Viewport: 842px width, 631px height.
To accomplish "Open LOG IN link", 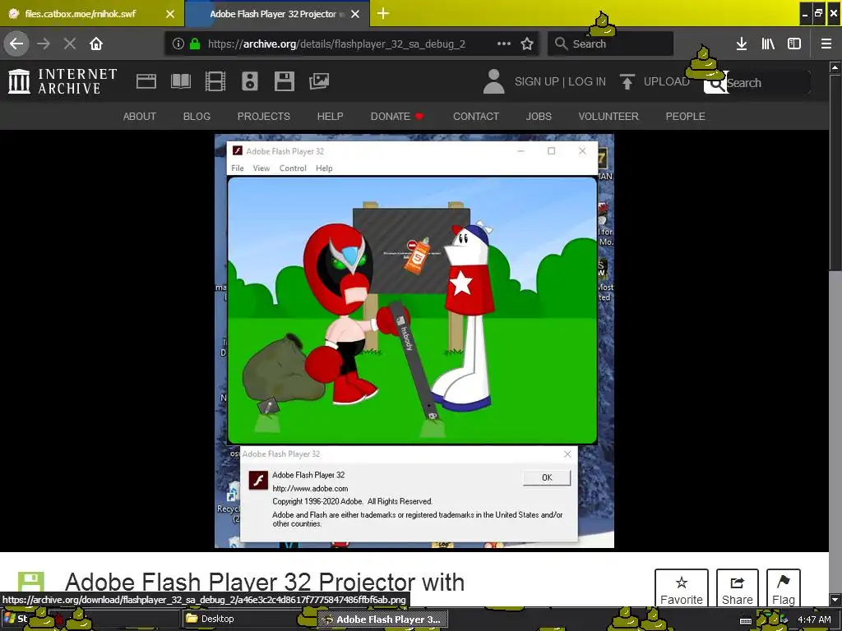I will 587,81.
